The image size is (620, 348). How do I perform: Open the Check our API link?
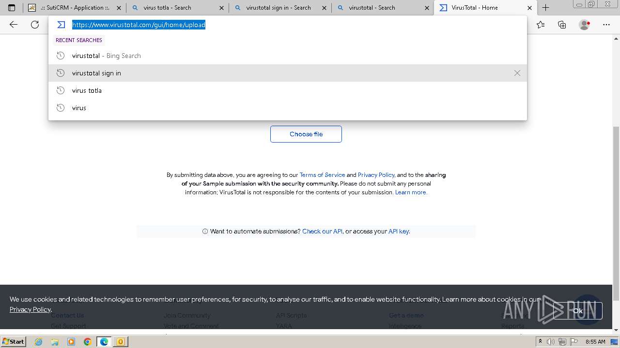322,232
